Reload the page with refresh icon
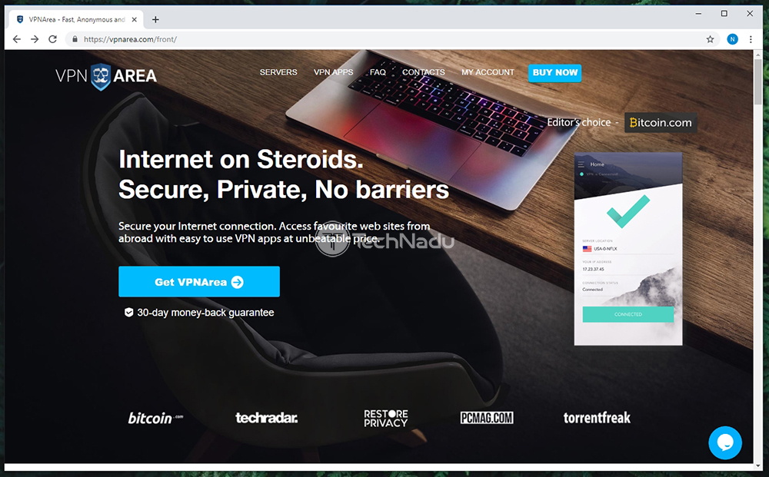Screen dimensions: 769x477 coord(52,39)
